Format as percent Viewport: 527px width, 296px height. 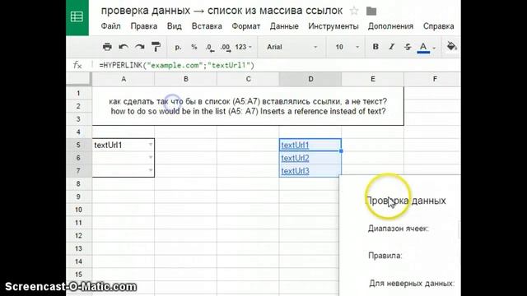pos(194,48)
